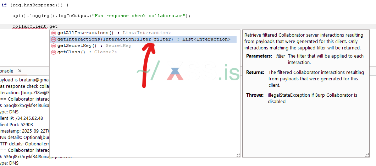Click console line starting with Timestamp: 2025-09-22

(x=25, y=131)
